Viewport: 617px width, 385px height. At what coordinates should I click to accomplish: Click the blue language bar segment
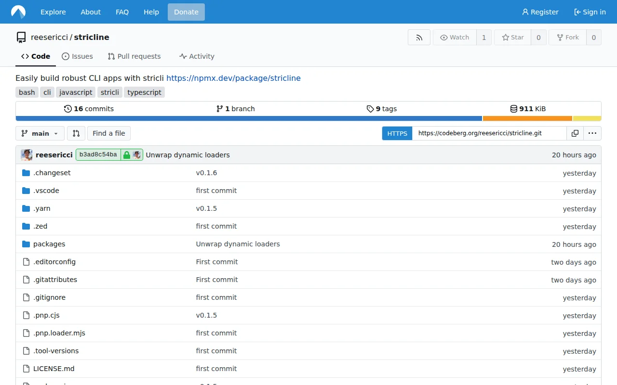click(x=249, y=118)
